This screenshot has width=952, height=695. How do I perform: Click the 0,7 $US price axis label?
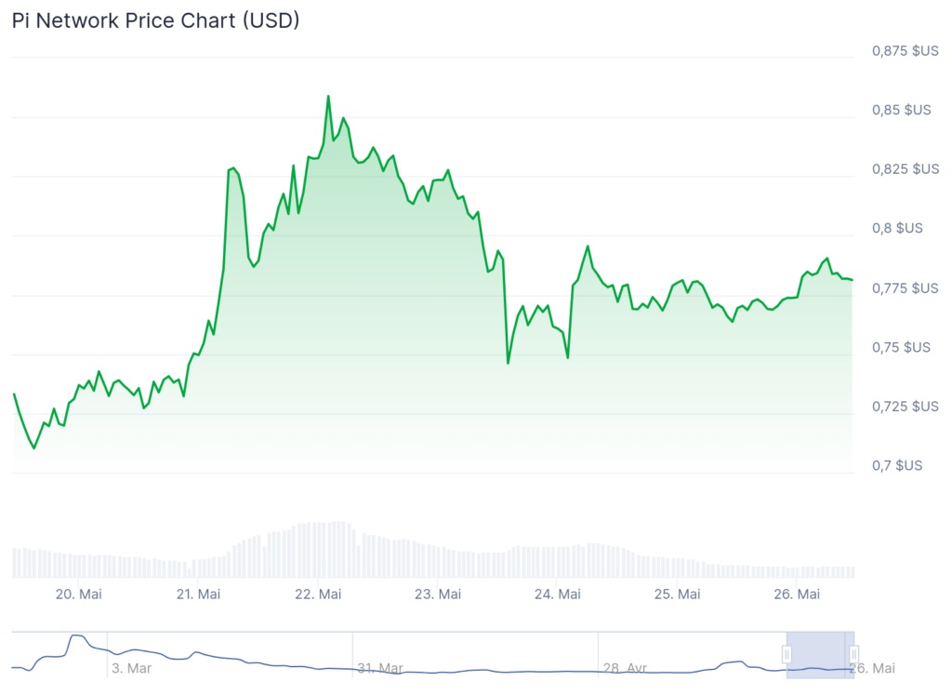[897, 465]
